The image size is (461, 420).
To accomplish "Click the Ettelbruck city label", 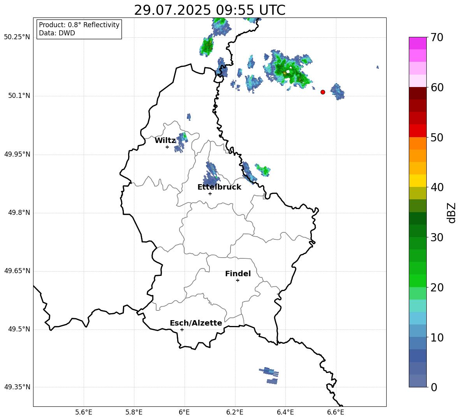I will point(219,187).
